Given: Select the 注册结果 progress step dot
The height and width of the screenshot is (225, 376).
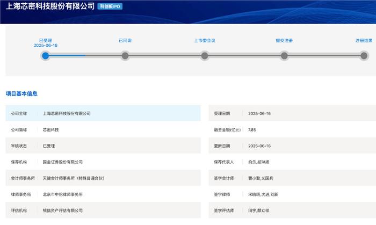Looking at the screenshot, I should point(364,56).
